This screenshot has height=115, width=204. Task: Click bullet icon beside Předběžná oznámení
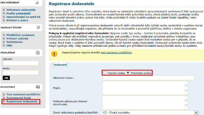pos(4,35)
